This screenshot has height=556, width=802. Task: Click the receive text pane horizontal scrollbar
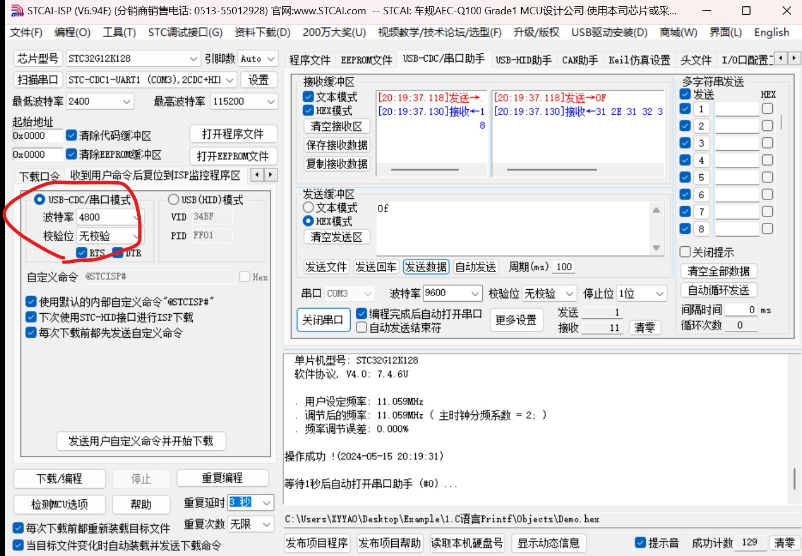click(x=424, y=170)
